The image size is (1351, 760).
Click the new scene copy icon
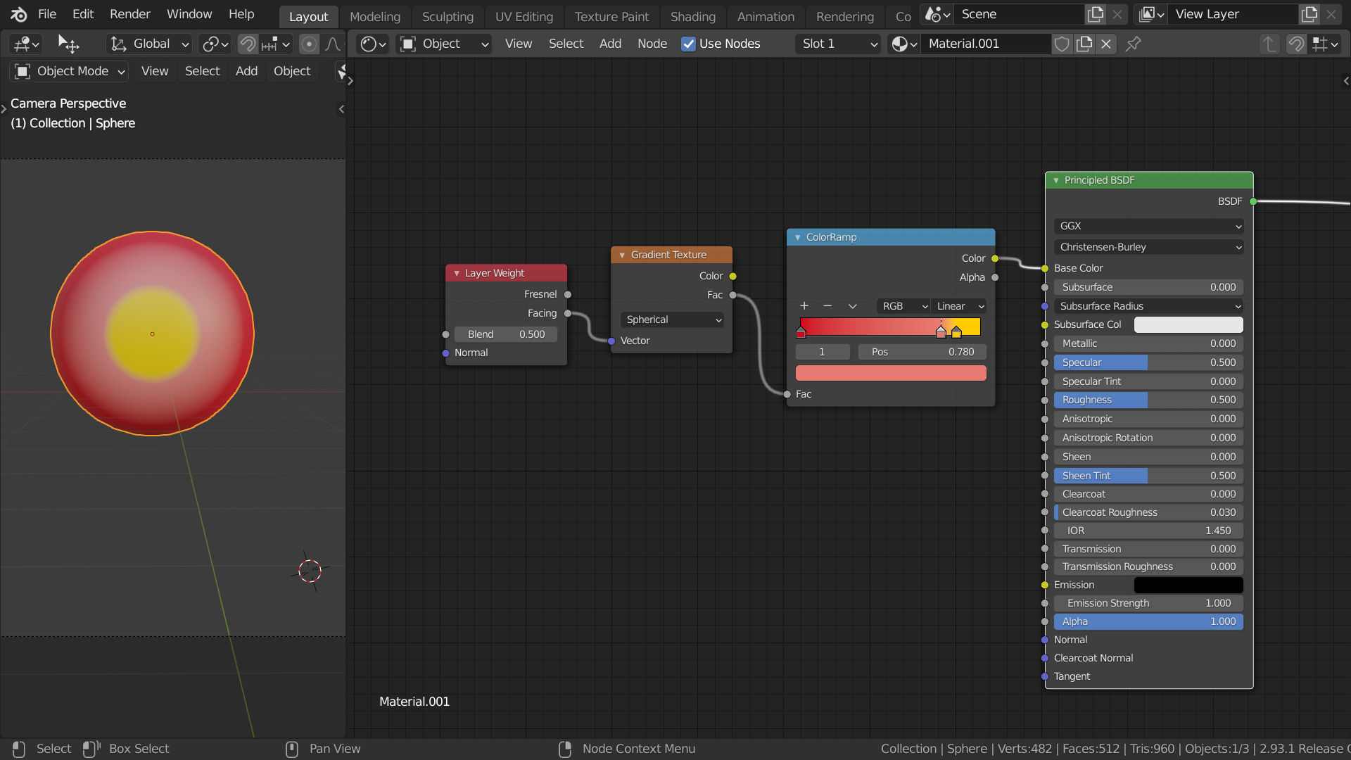click(x=1096, y=14)
